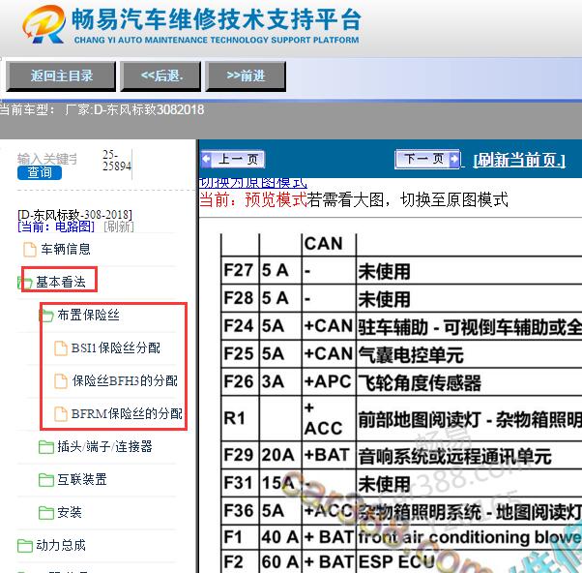Select the 动力总成 tree label
582x573 pixels.
point(61,545)
